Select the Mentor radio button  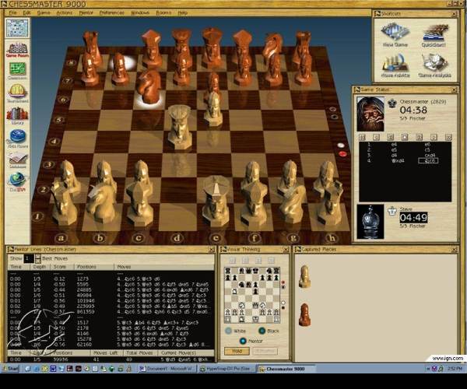point(243,341)
